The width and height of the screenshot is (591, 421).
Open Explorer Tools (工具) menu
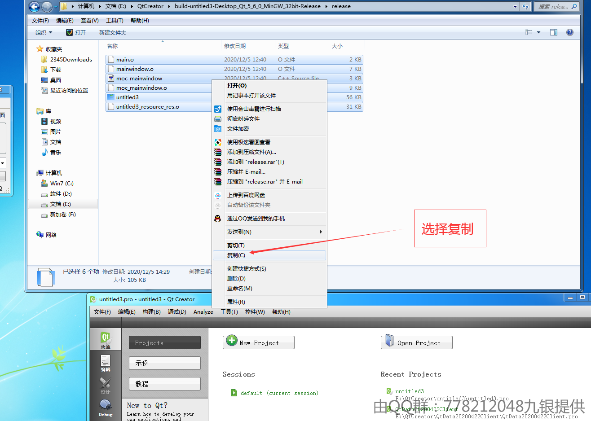[115, 21]
